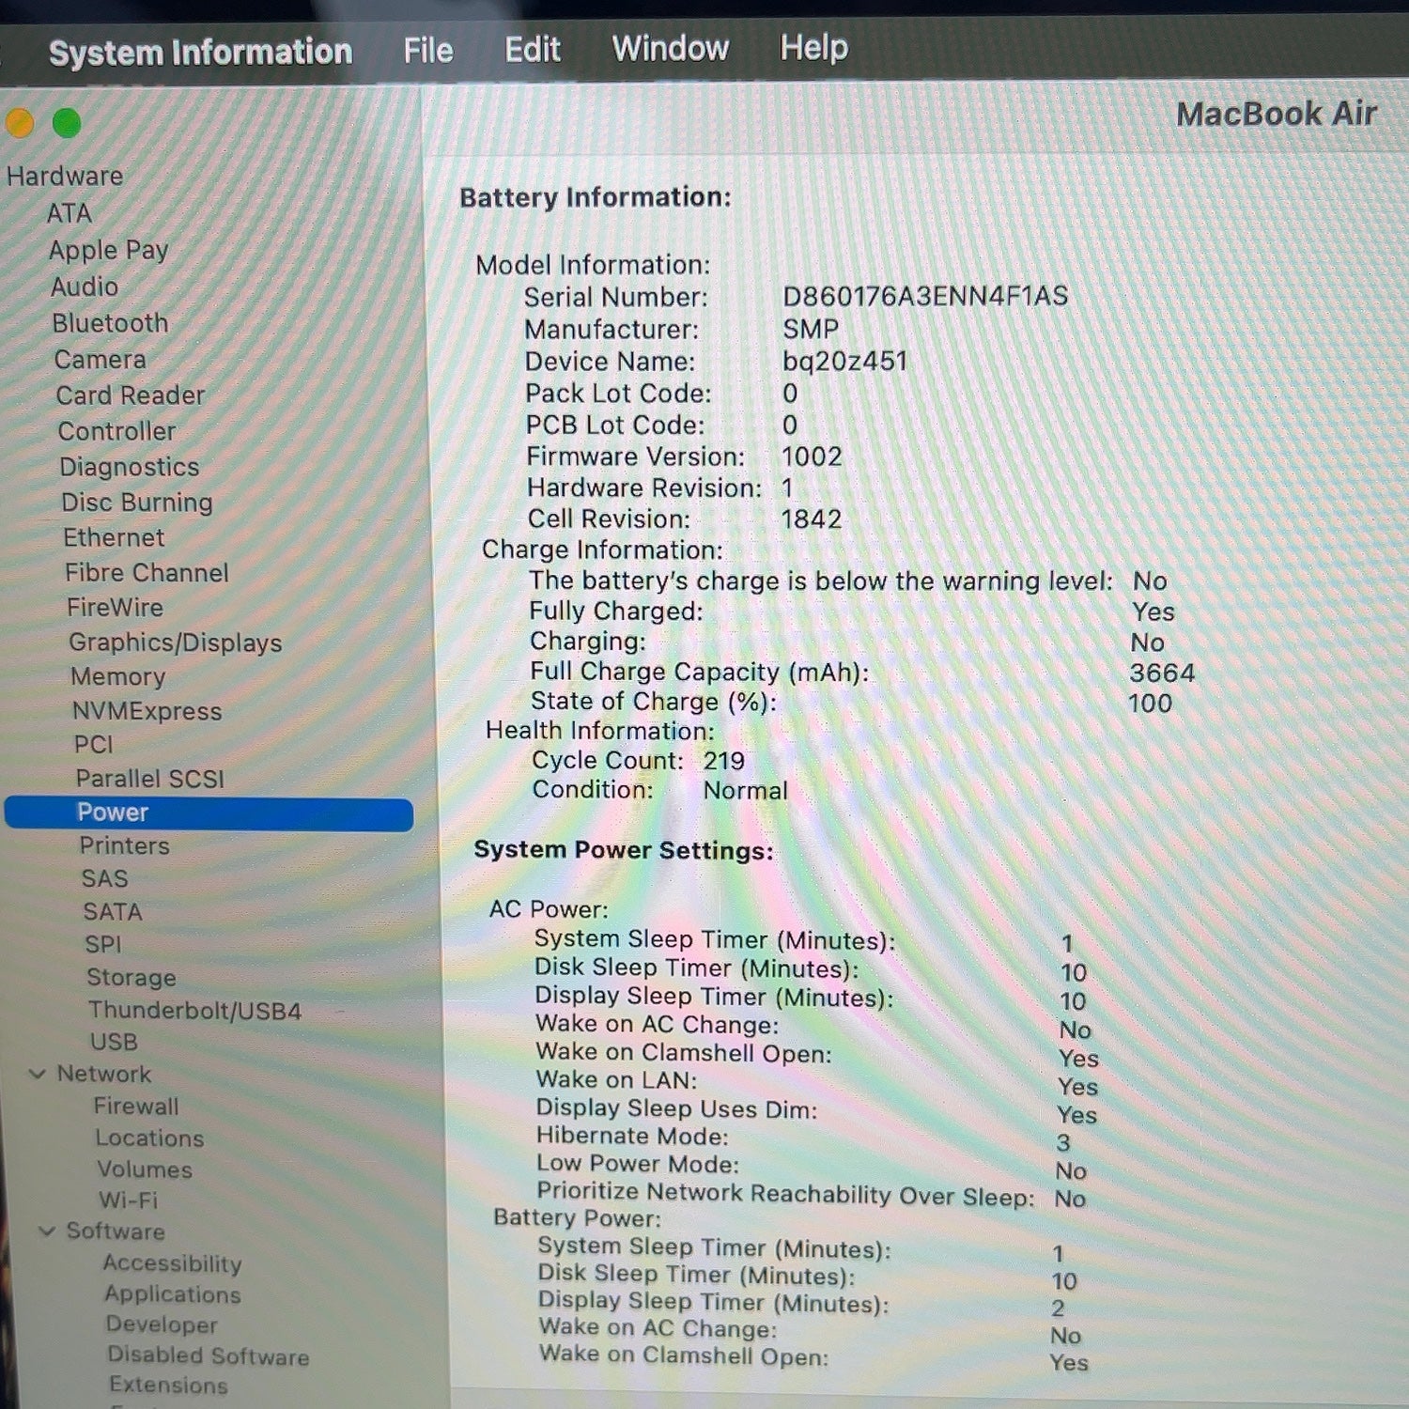Select Extensions under Software
Image resolution: width=1409 pixels, height=1409 pixels.
click(x=169, y=1385)
